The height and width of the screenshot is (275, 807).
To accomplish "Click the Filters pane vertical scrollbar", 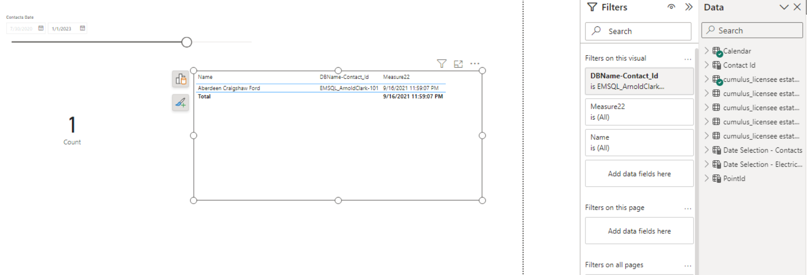I will 696,161.
